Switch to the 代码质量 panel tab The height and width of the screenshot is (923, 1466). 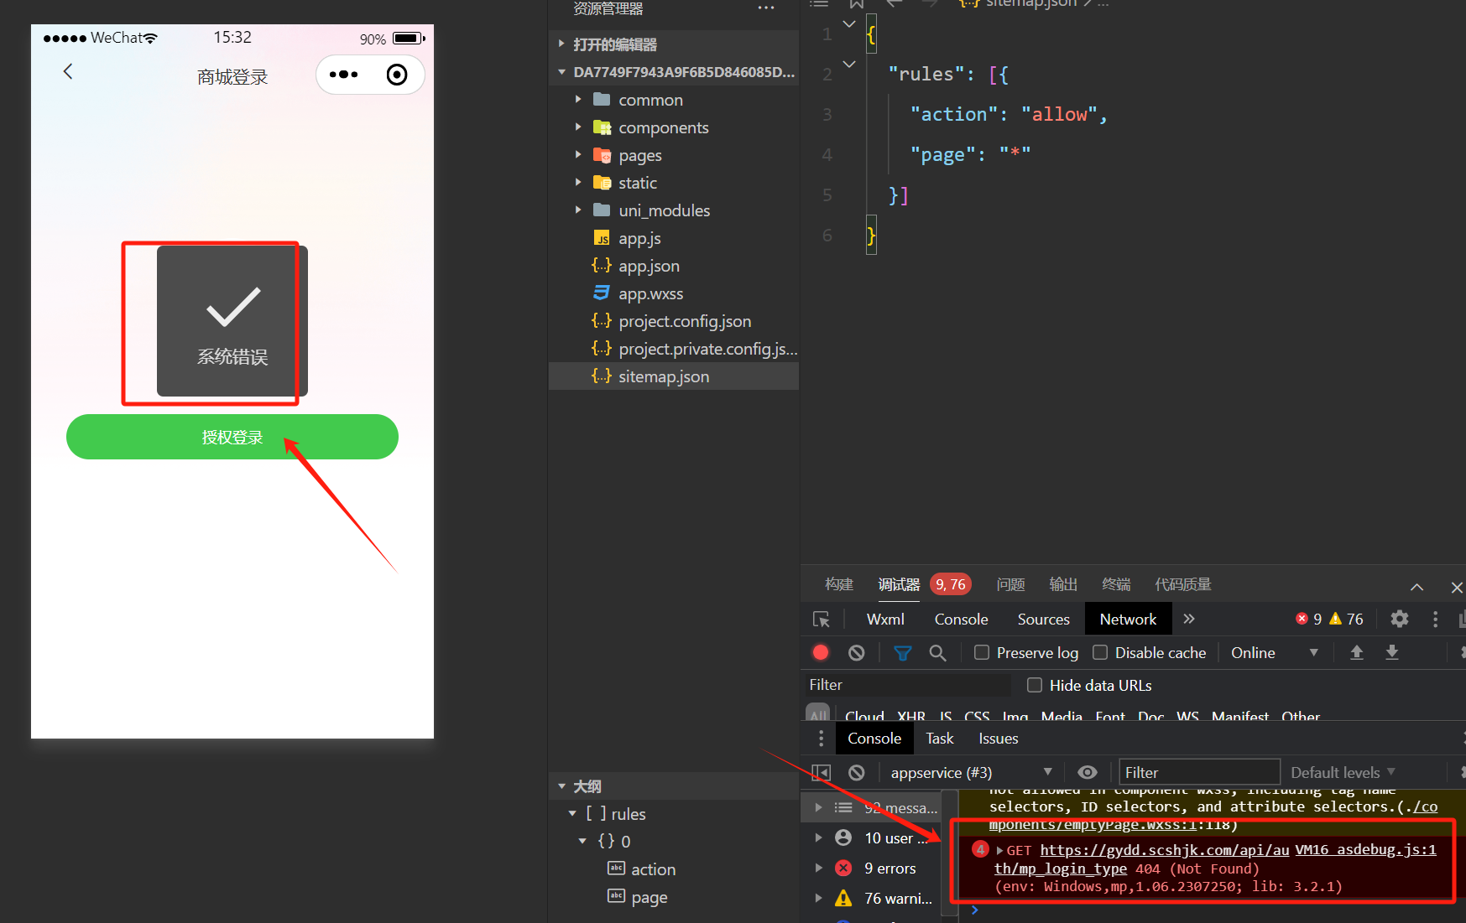pyautogui.click(x=1183, y=584)
